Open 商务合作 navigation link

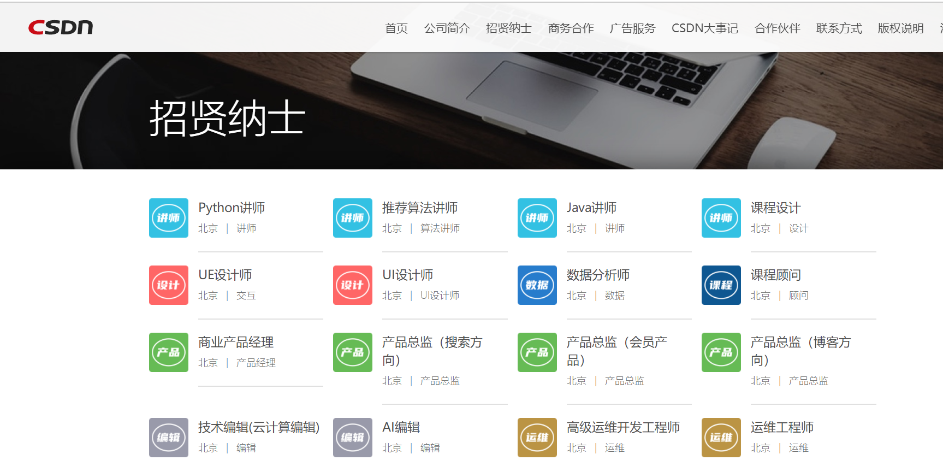[x=571, y=28]
